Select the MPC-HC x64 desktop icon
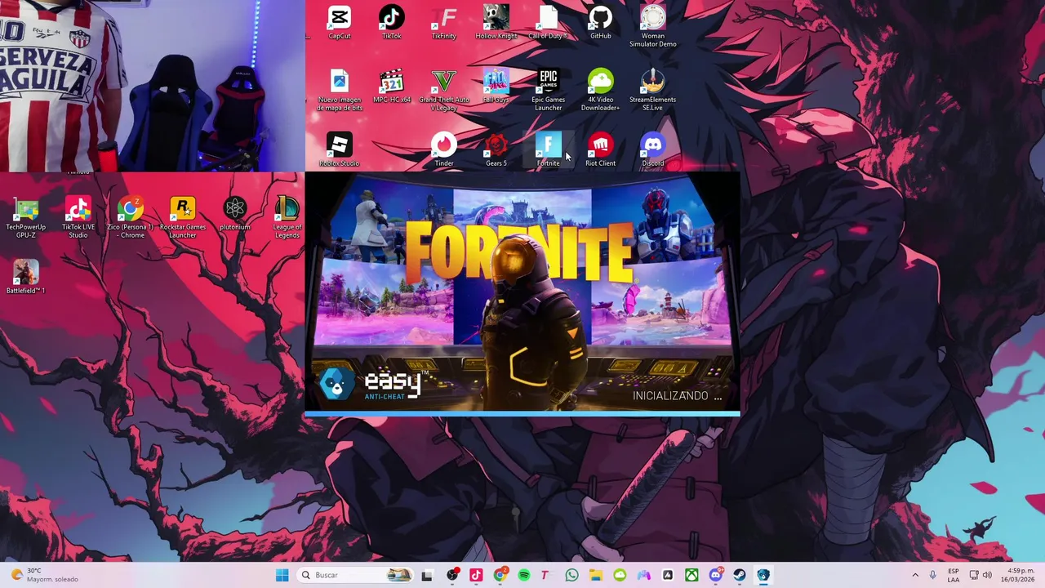Image resolution: width=1045 pixels, height=588 pixels. pyautogui.click(x=391, y=86)
